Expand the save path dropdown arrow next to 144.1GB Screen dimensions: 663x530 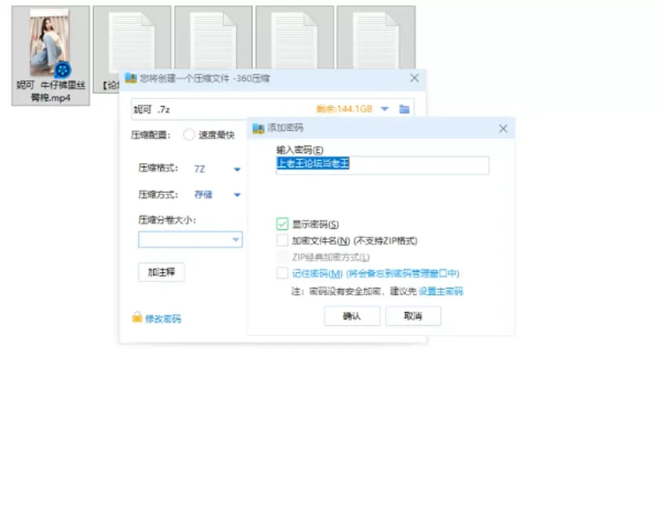(385, 109)
